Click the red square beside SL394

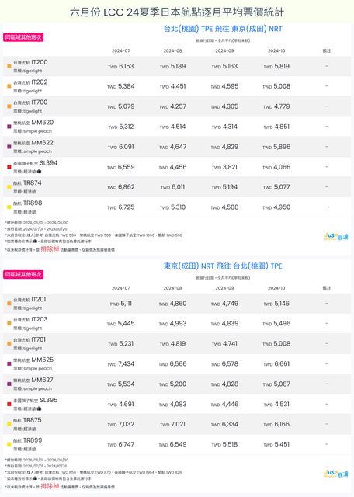coord(9,167)
